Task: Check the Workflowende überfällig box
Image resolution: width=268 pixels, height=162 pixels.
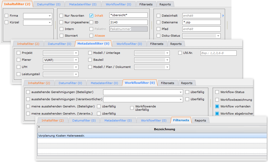Action: (x=132, y=108)
